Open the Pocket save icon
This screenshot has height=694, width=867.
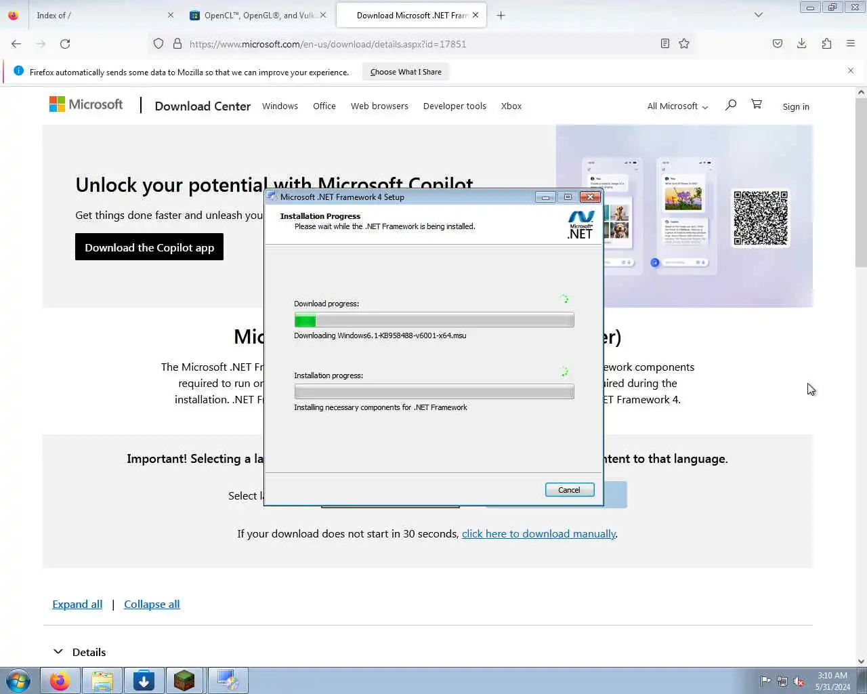click(778, 43)
